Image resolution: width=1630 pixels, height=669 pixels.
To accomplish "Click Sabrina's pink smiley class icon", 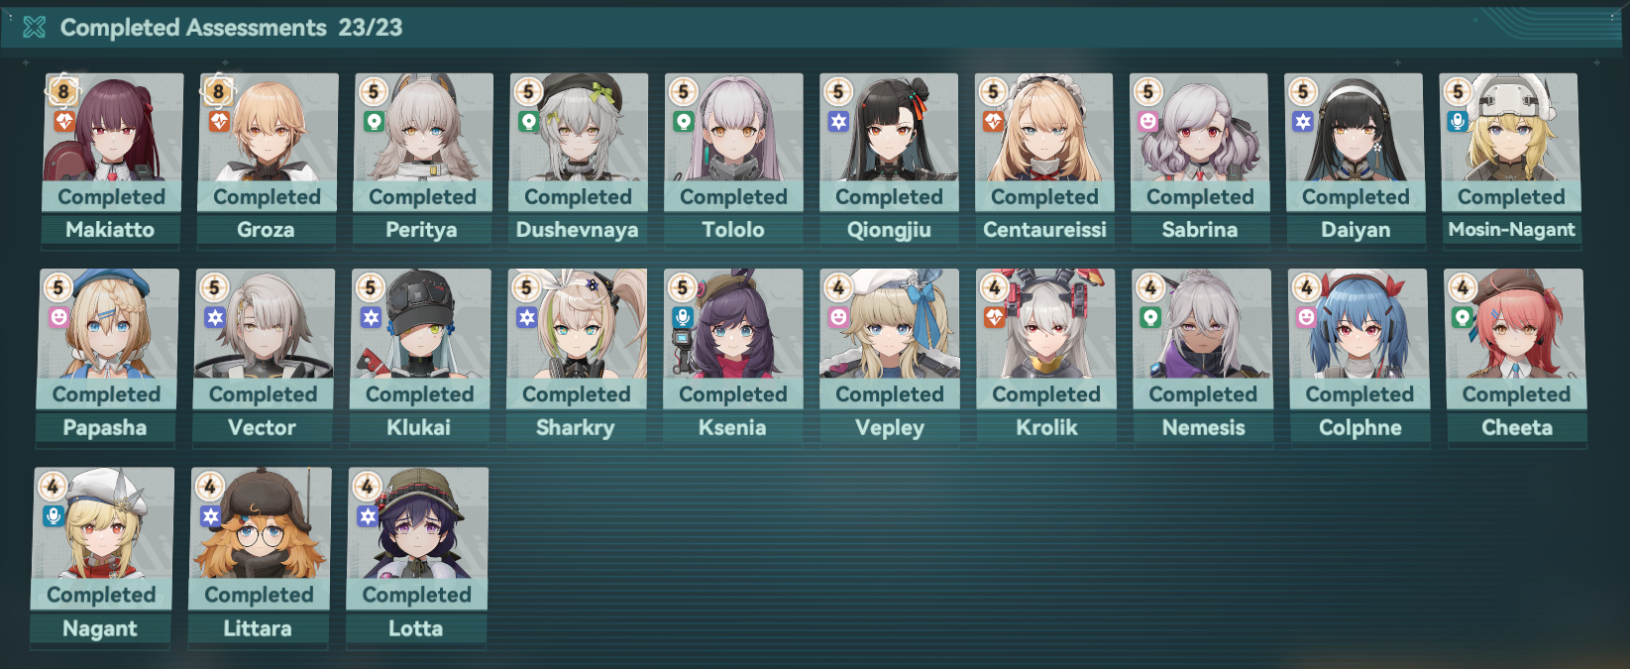I will (x=1147, y=122).
